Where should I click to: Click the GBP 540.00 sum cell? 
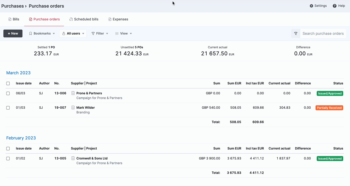tap(211, 108)
